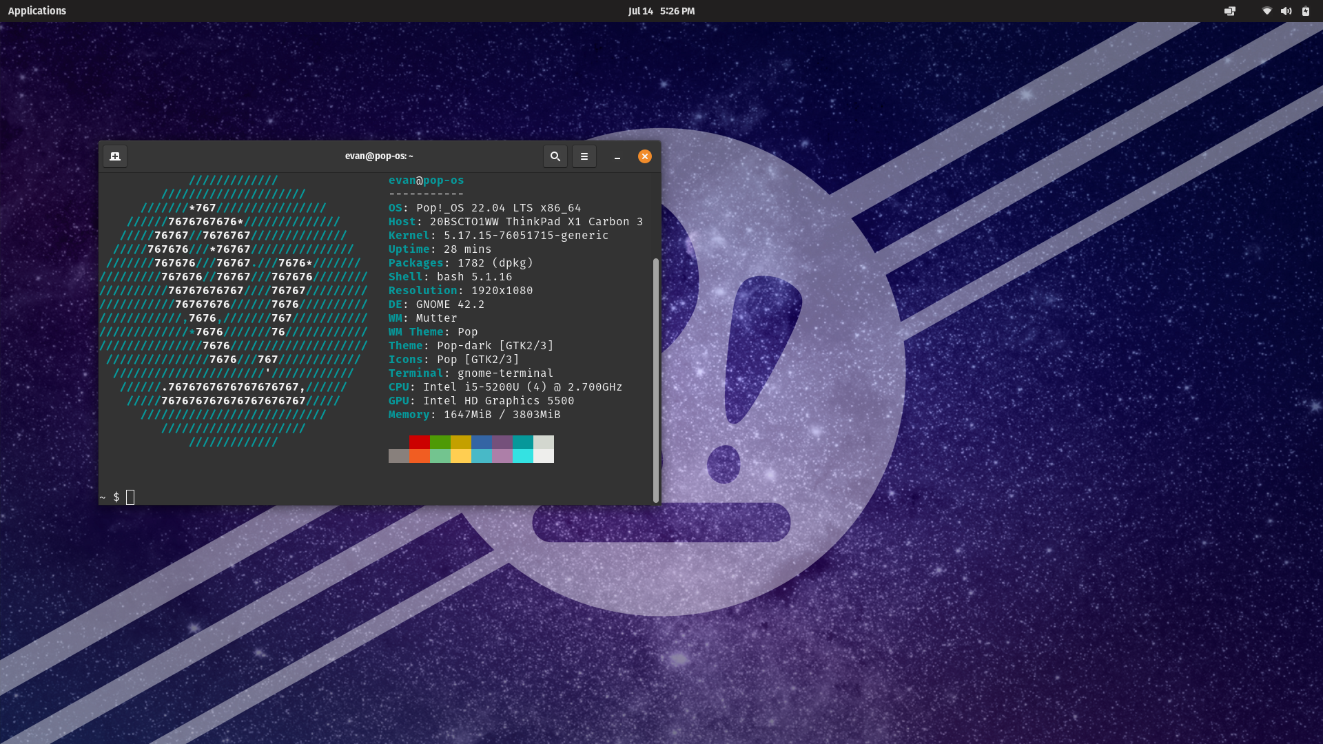Image resolution: width=1323 pixels, height=744 pixels.
Task: Click the CPU line showing Intel i5-5200U
Action: click(506, 387)
